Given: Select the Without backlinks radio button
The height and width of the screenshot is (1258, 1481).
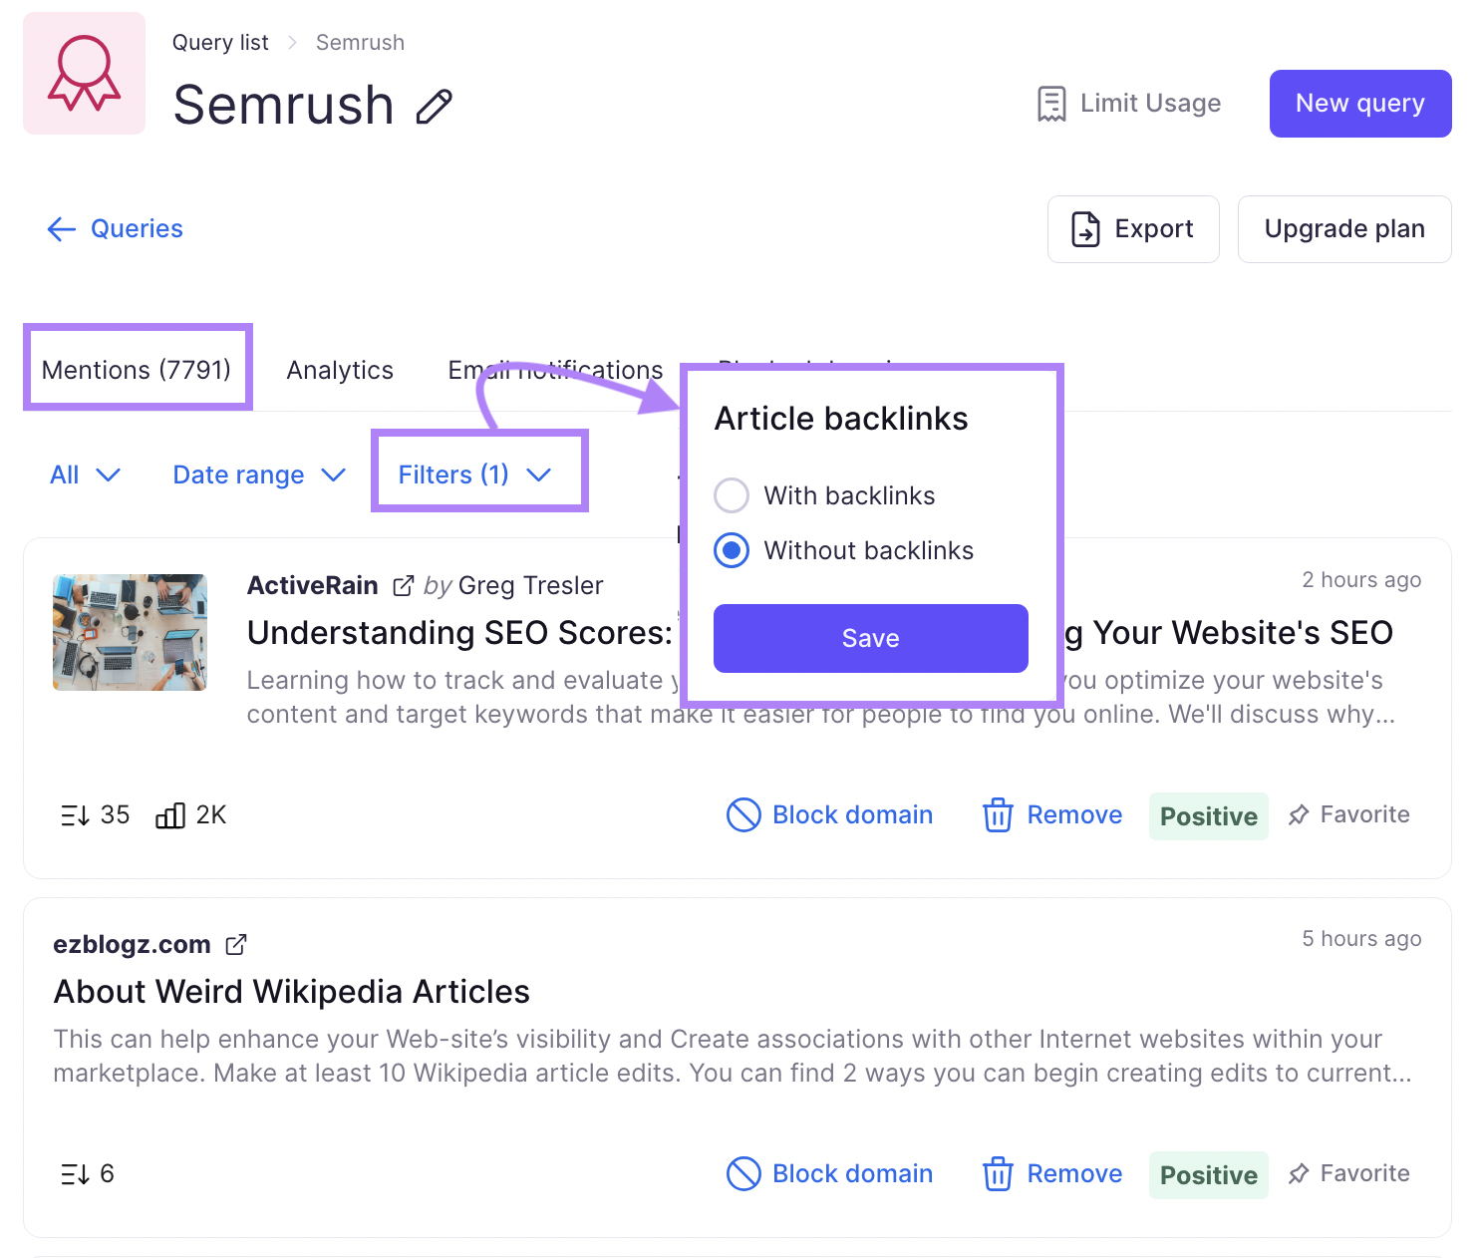Looking at the screenshot, I should pyautogui.click(x=731, y=550).
